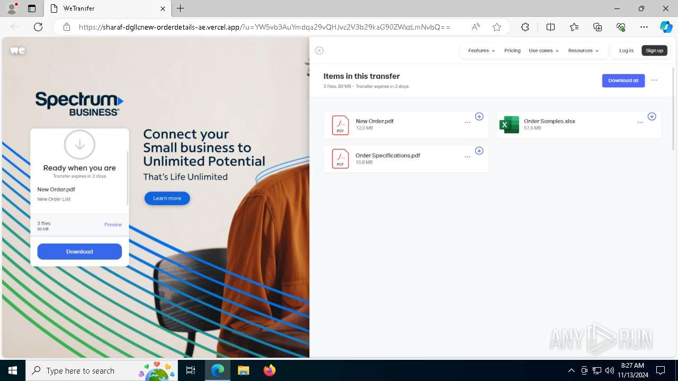
Task: Switch to the WeTransfer browser tab
Action: coord(107,8)
